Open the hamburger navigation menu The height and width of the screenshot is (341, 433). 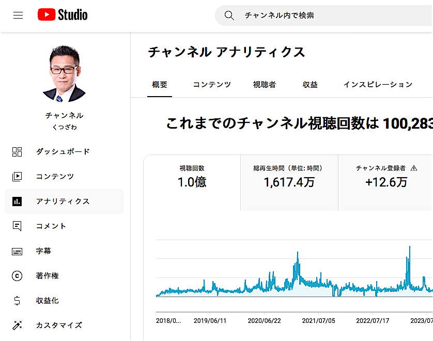click(x=18, y=15)
